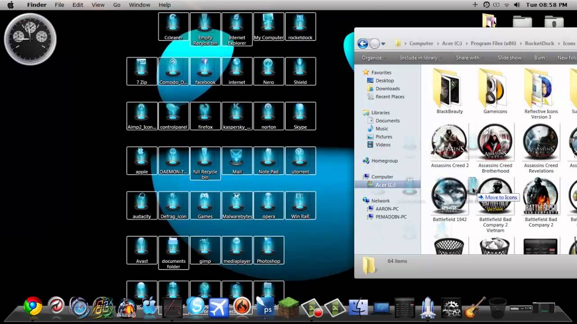The width and height of the screenshot is (577, 324).
Task: Open the Apple logo menu
Action: (x=10, y=5)
